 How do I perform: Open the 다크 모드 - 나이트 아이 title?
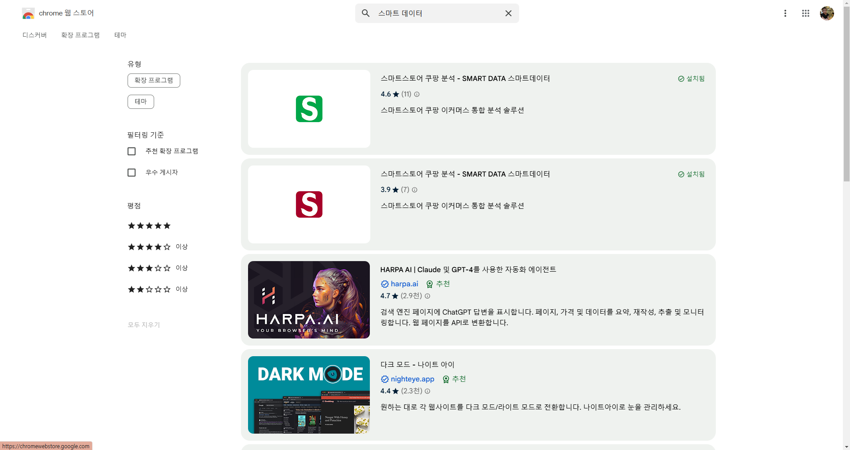coord(417,365)
